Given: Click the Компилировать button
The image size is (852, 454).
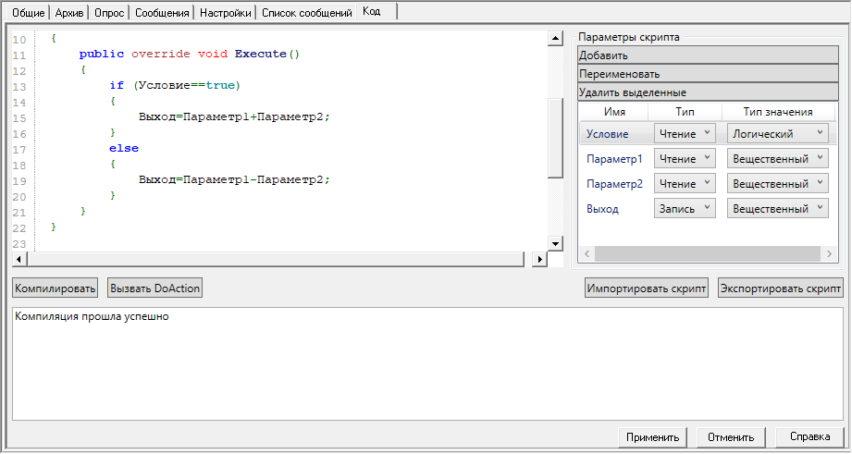Looking at the screenshot, I should tap(55, 288).
